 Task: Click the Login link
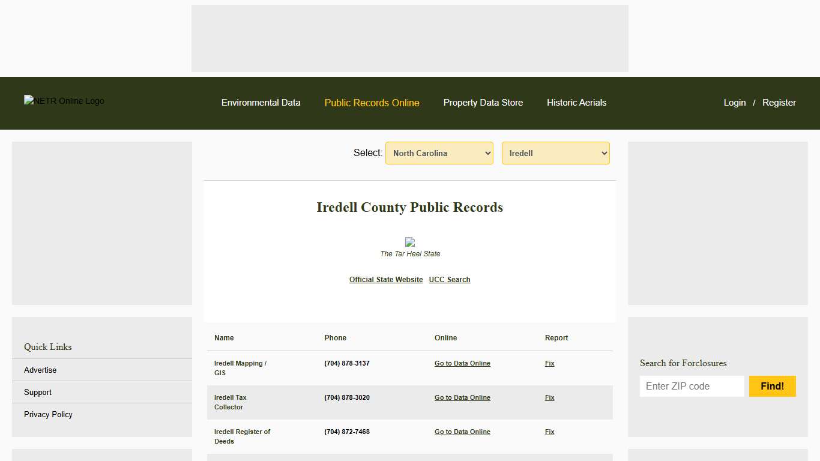[735, 103]
